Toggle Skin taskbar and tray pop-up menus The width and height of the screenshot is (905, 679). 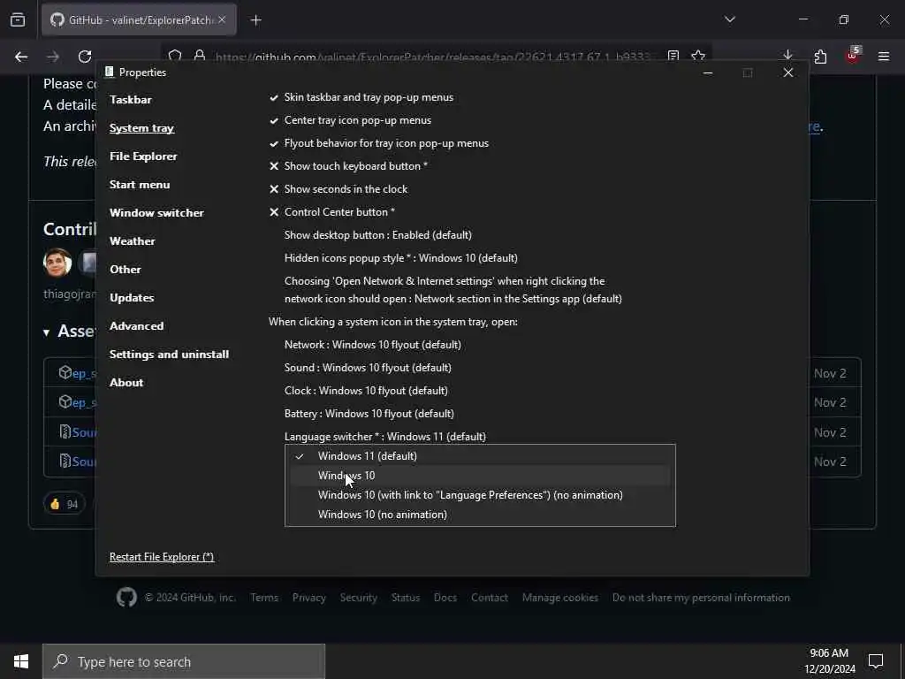point(361,97)
